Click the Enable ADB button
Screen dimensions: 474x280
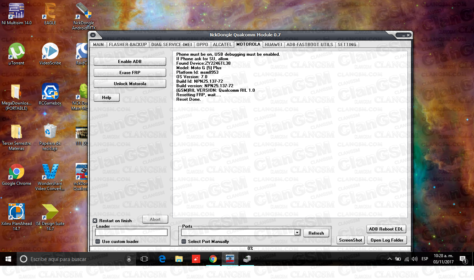tap(130, 62)
